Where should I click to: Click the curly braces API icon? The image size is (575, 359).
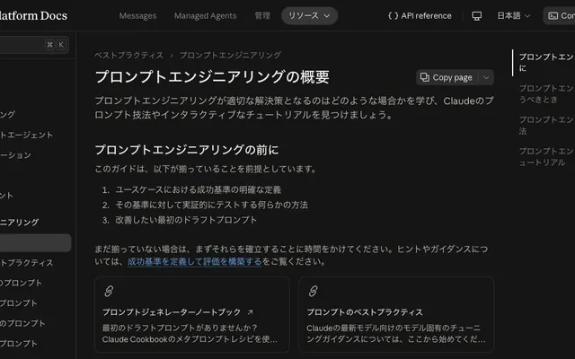click(393, 16)
